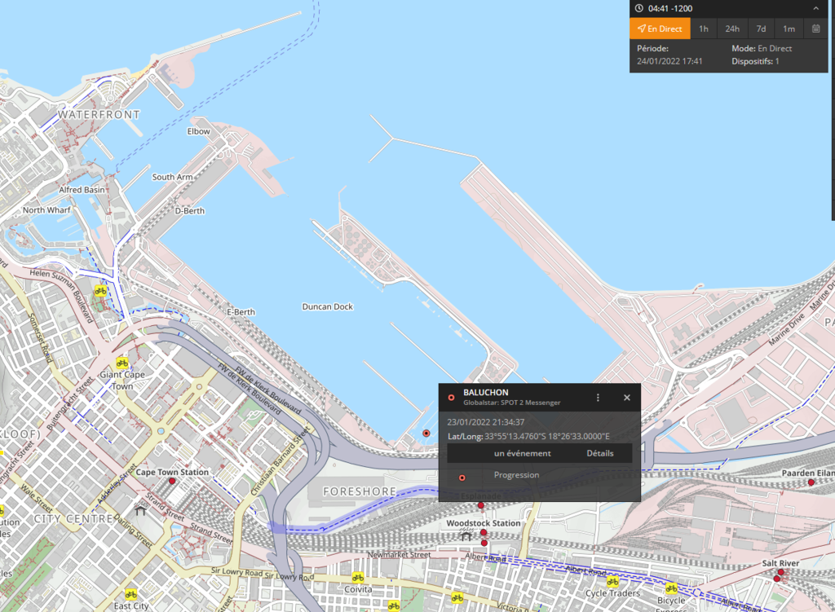Click the E-Berth map label
Image resolution: width=835 pixels, height=612 pixels.
click(x=241, y=312)
